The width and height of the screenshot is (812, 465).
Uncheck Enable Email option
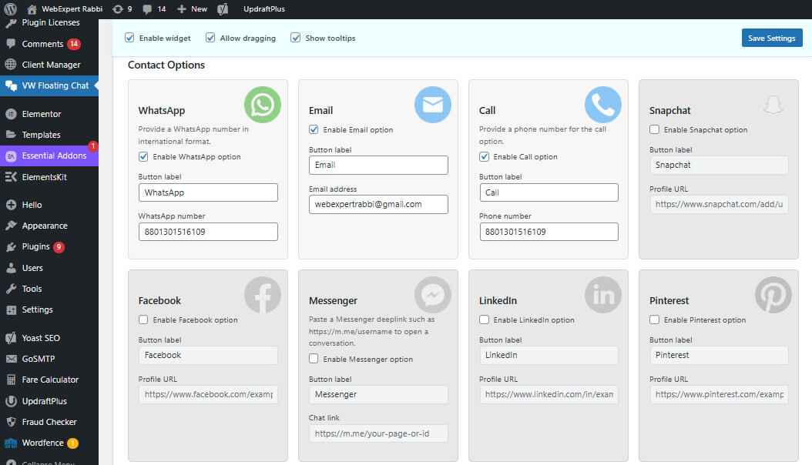coord(314,129)
